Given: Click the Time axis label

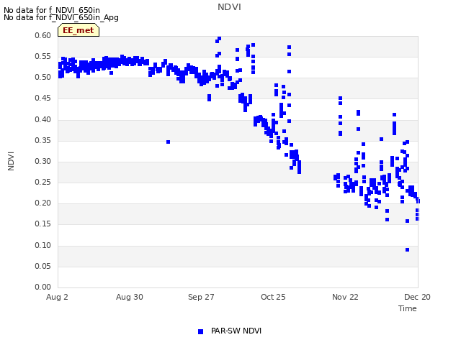Looking at the screenshot, I should coord(408,308).
